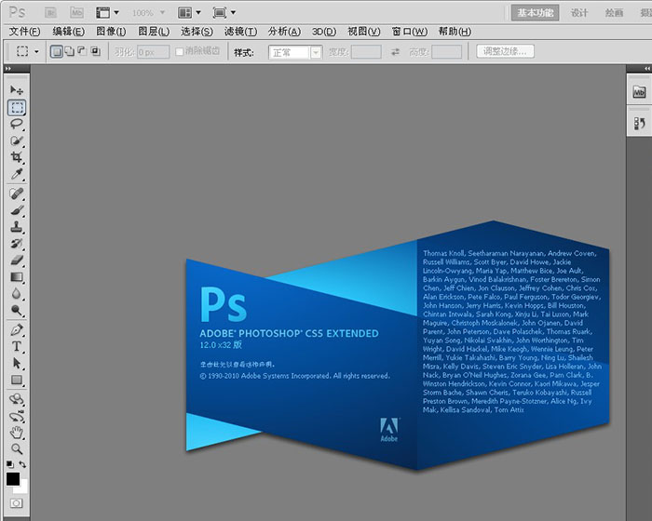652x521 pixels.
Task: Open the 图像(I) menu
Action: click(111, 32)
